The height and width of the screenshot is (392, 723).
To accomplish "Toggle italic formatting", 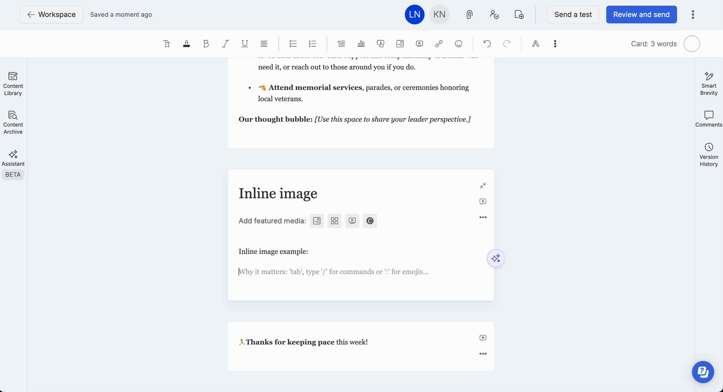I will 225,44.
